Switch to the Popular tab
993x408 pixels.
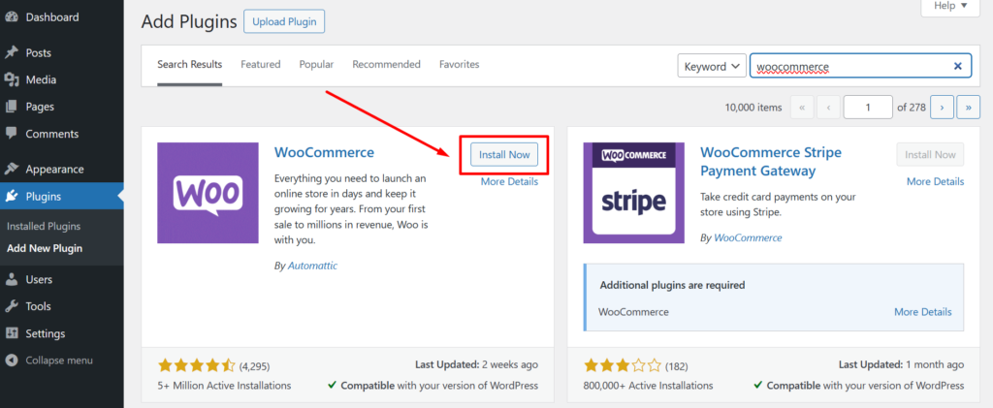point(317,65)
